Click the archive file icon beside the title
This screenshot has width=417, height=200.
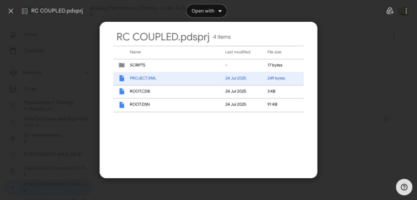[x=25, y=11]
